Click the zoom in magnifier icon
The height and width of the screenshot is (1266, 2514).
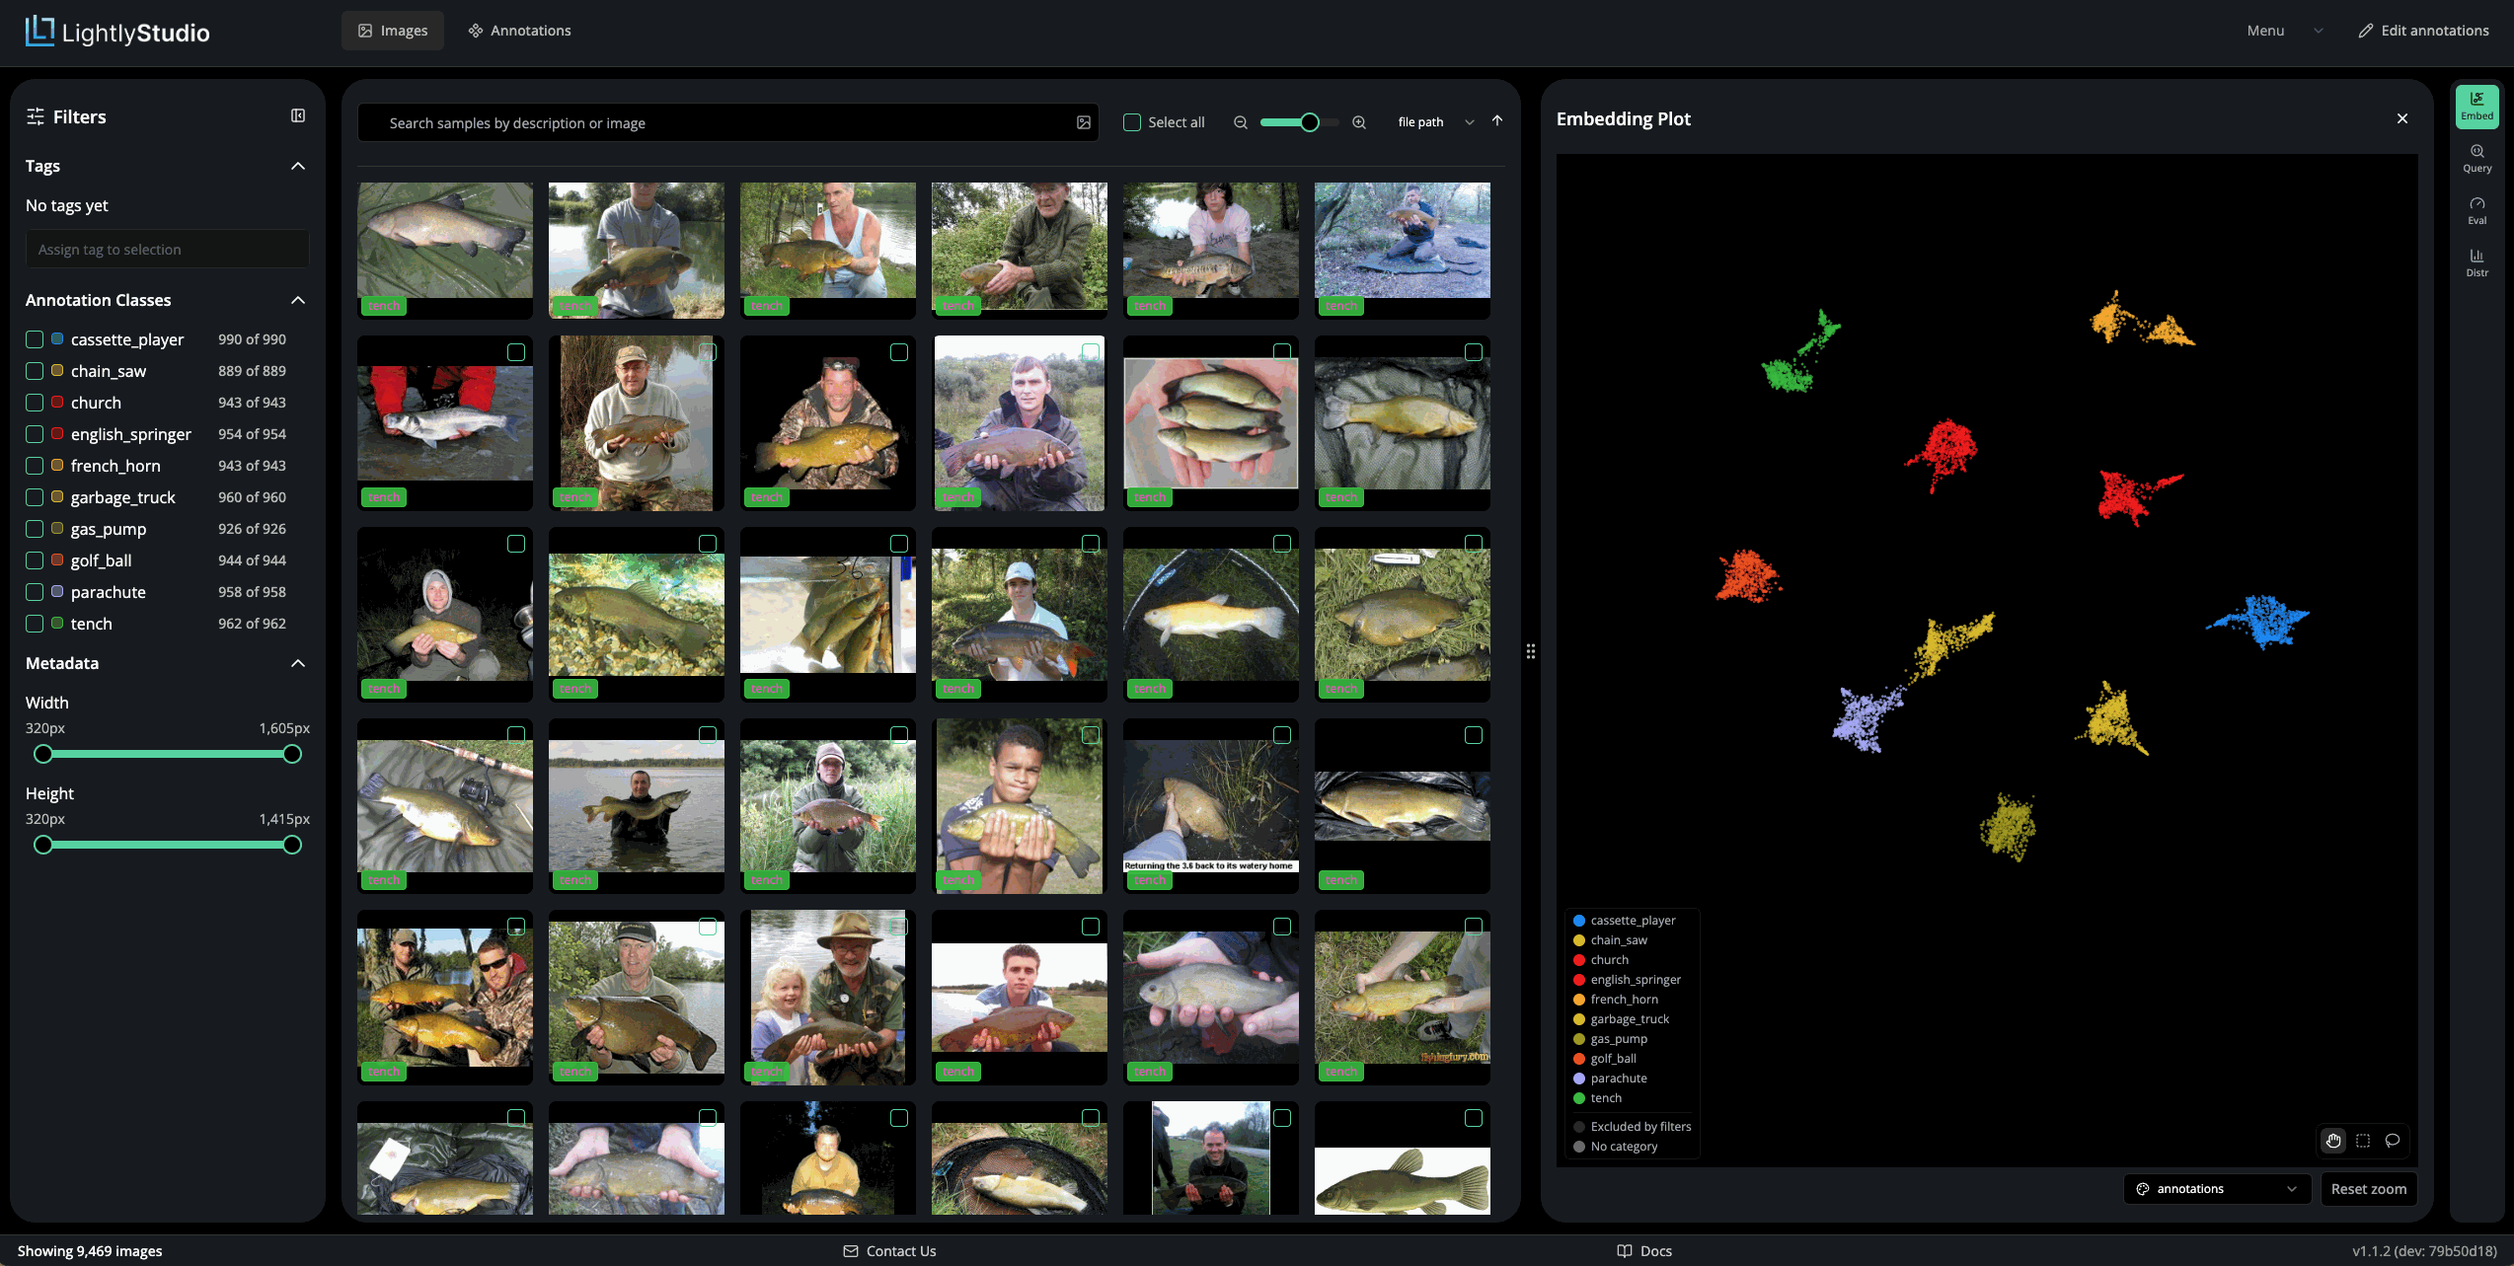(1359, 122)
